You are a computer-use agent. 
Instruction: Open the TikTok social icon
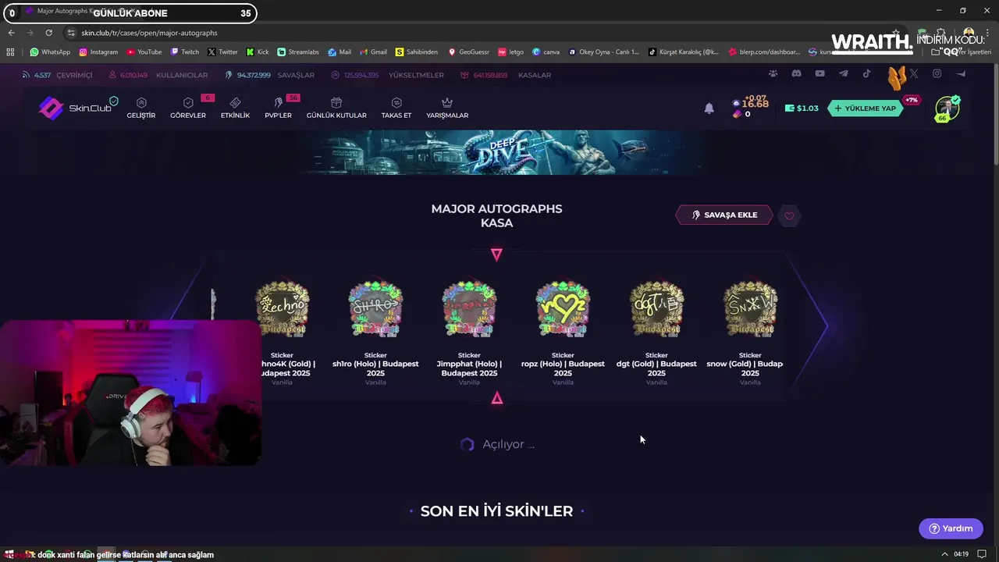click(x=866, y=73)
